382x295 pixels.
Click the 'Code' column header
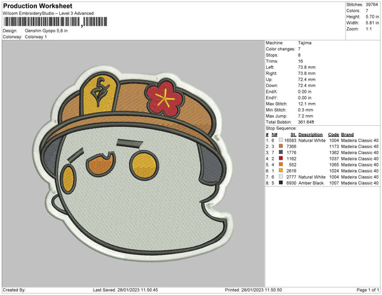[x=334, y=135]
